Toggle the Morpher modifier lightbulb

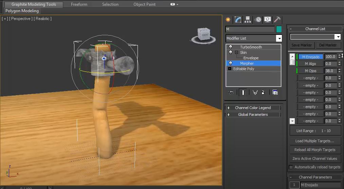[x=231, y=63]
